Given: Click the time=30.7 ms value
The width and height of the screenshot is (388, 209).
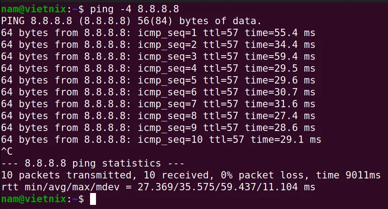Looking at the screenshot, I should [x=280, y=92].
